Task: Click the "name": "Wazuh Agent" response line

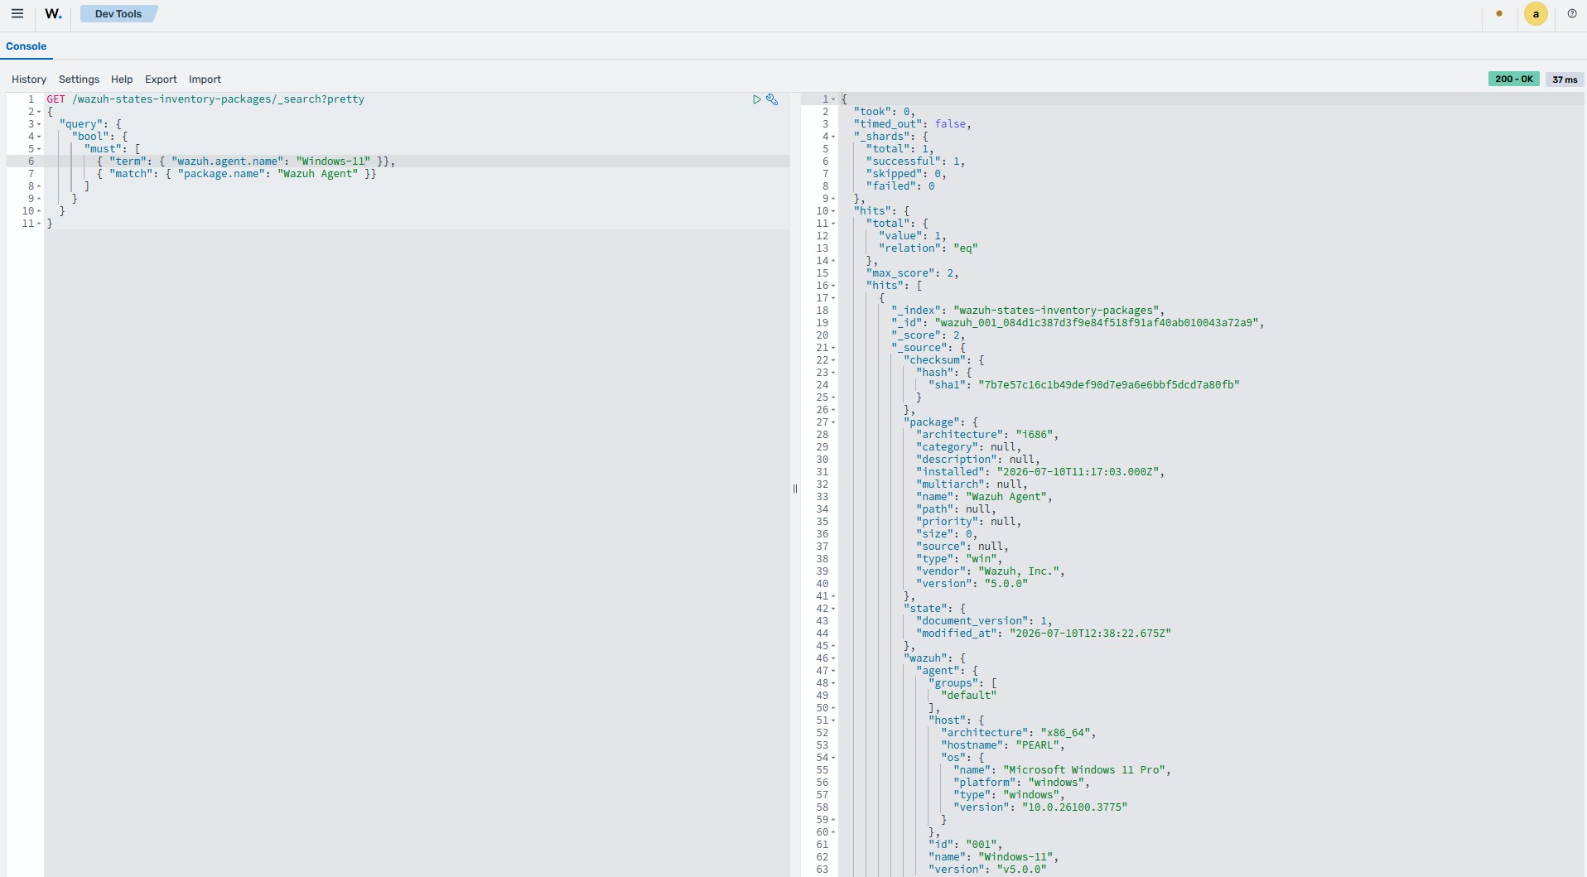Action: 984,497
